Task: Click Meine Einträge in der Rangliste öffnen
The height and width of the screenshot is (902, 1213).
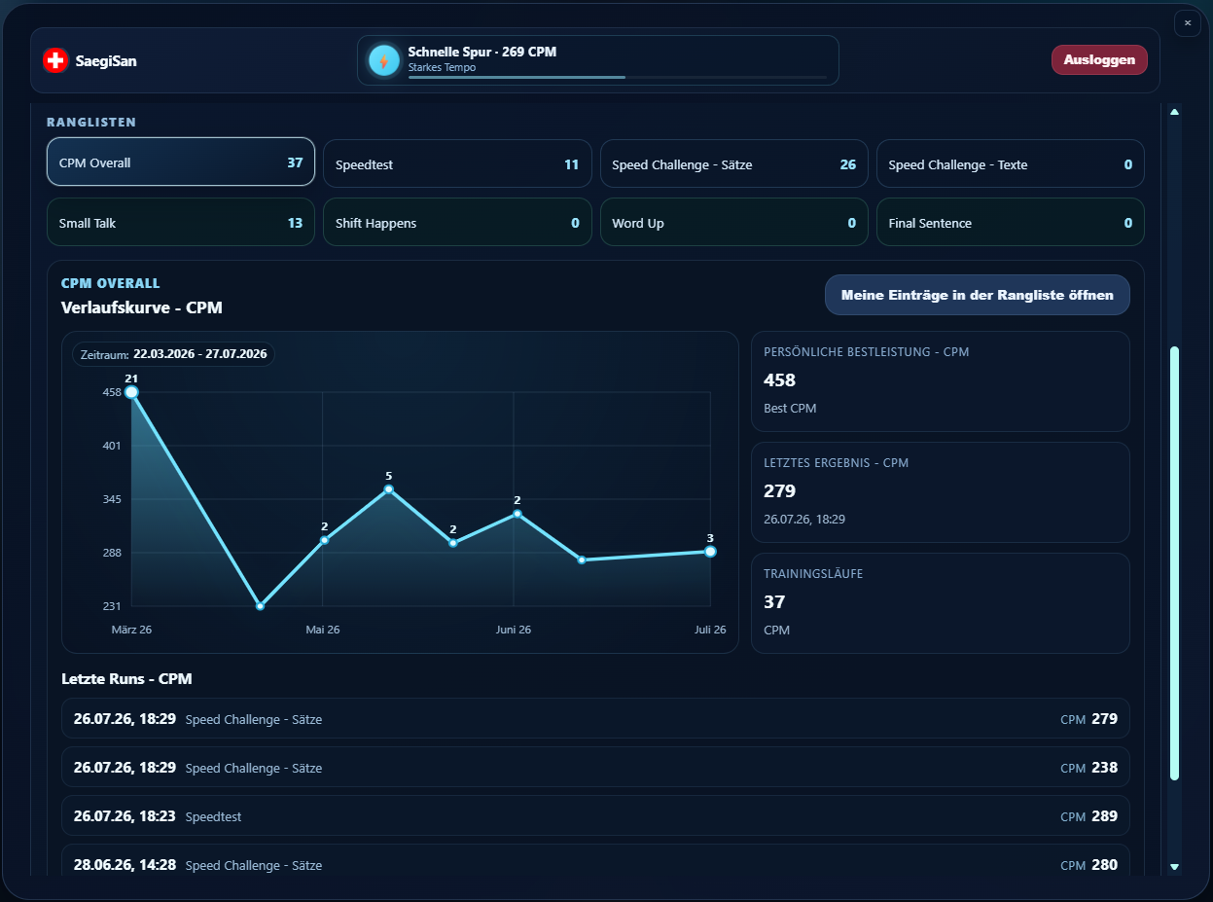Action: 977,295
